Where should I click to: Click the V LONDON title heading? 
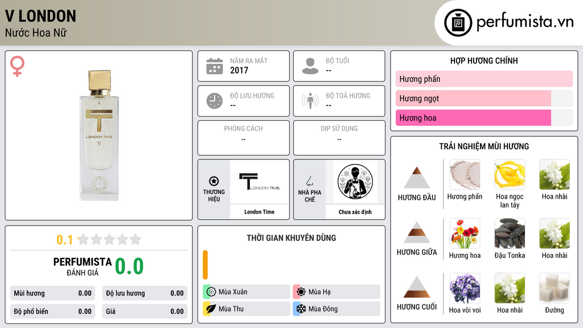tap(40, 17)
